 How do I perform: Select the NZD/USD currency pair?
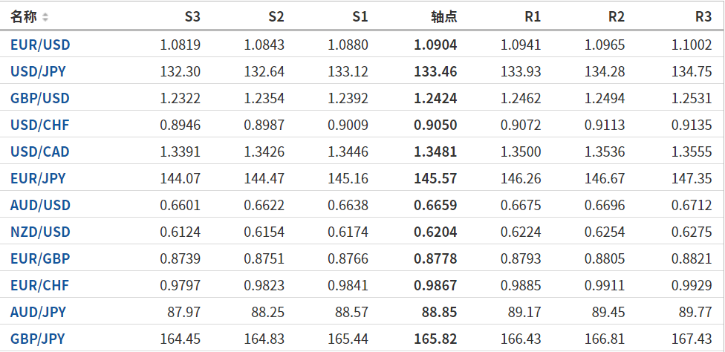click(x=40, y=232)
